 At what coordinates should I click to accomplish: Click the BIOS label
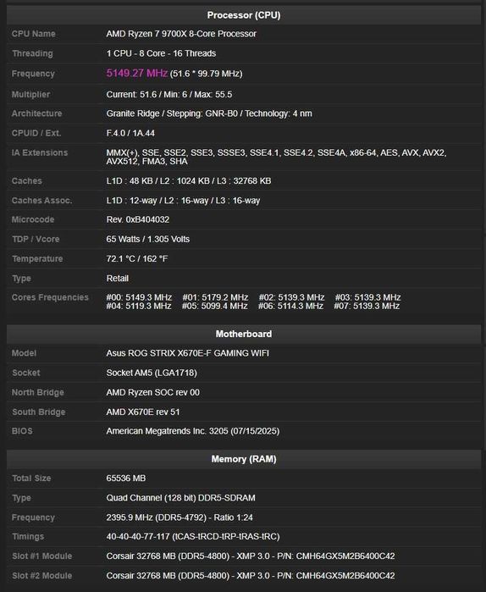pyautogui.click(x=22, y=431)
